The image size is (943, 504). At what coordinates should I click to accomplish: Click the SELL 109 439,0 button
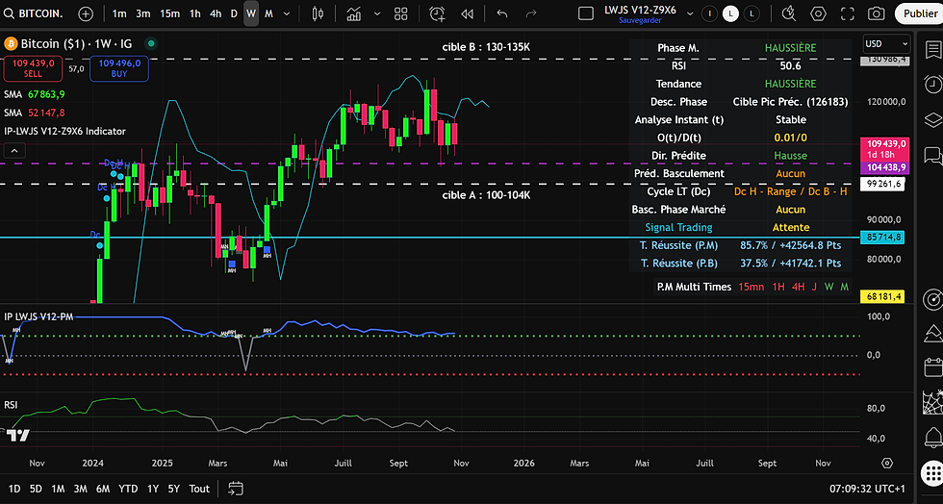click(x=33, y=68)
